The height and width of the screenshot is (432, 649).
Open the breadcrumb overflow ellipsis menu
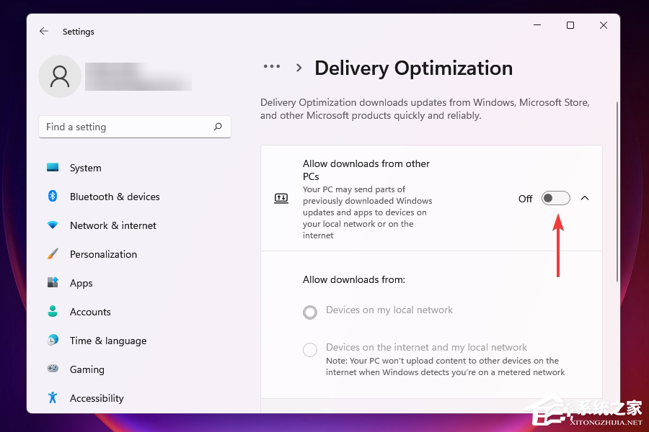coord(272,66)
